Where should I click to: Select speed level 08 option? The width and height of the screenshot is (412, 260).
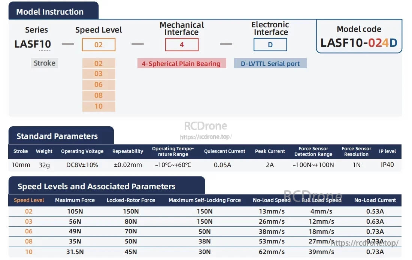coord(99,96)
